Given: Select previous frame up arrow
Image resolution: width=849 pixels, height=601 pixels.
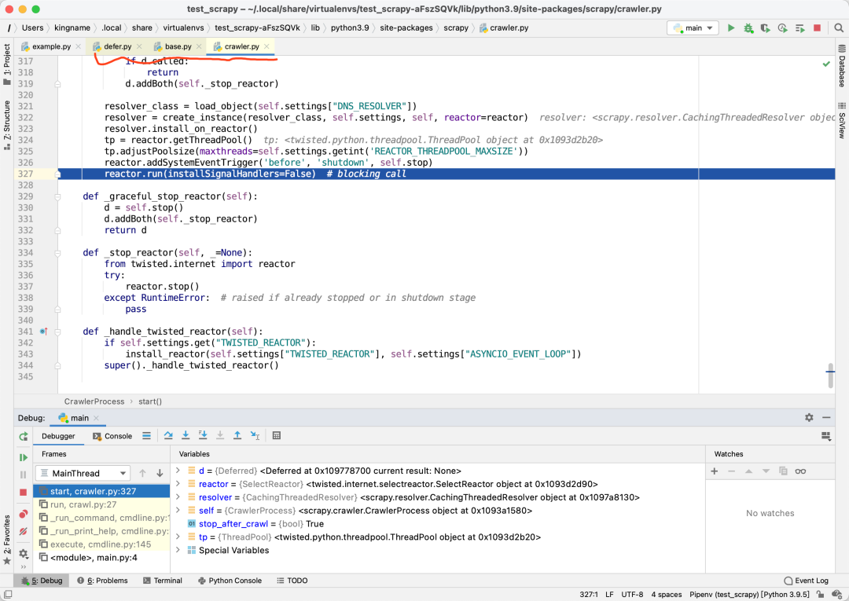Looking at the screenshot, I should pos(142,473).
